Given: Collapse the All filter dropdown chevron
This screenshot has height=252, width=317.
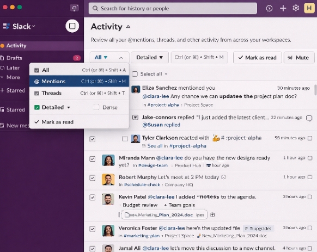Looking at the screenshot, I should (121, 58).
